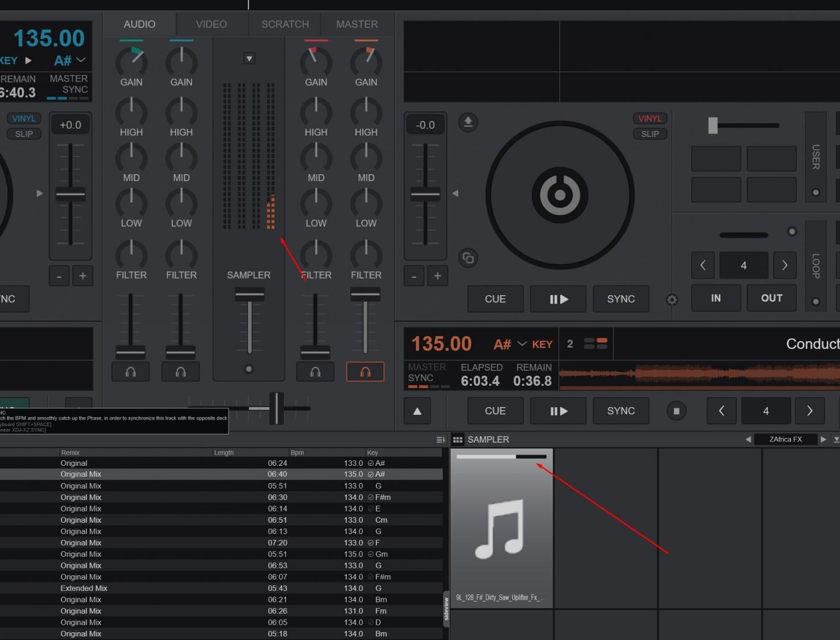Open the gear settings icon next to the IN button

[672, 299]
